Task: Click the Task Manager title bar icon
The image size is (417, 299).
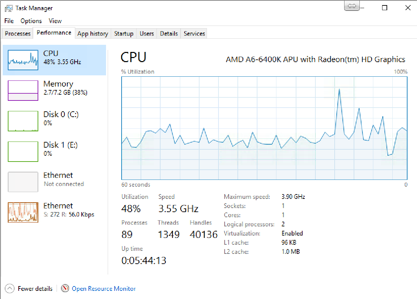Action: (x=9, y=8)
